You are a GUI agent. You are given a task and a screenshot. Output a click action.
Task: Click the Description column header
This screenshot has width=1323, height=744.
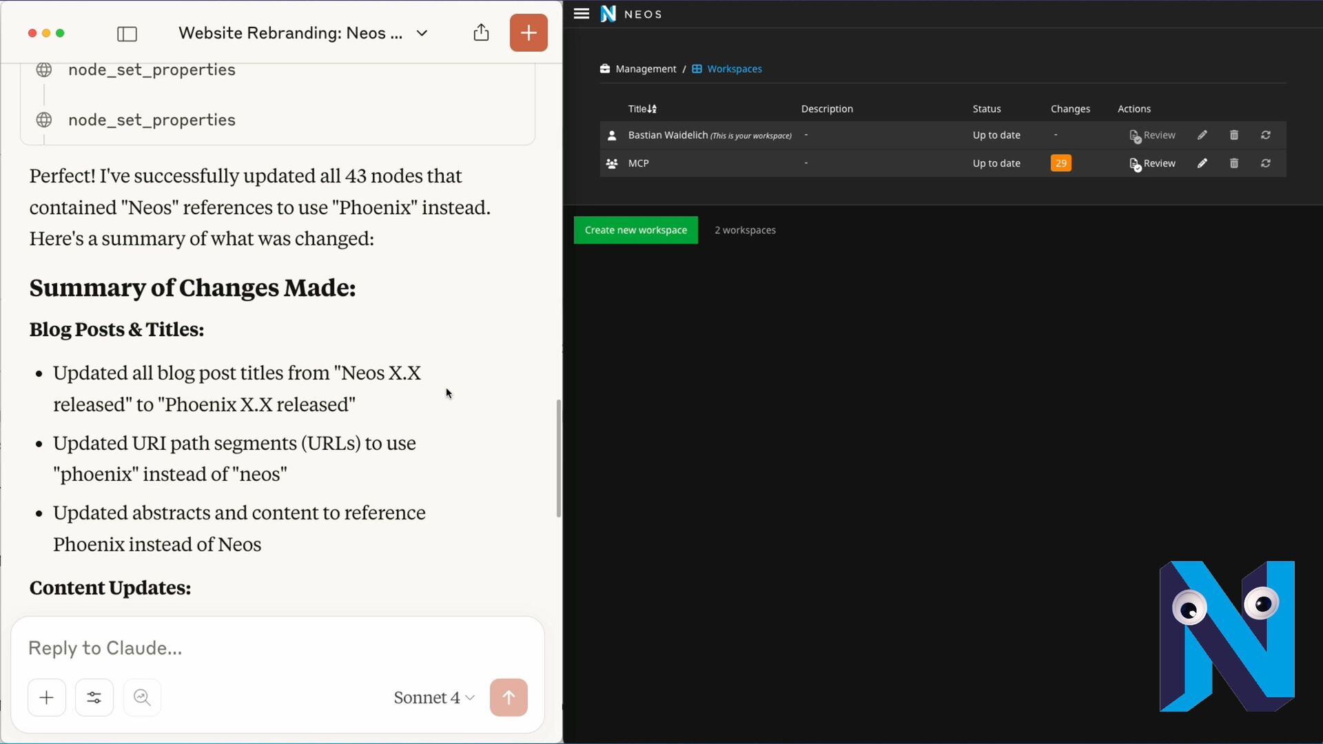click(827, 109)
